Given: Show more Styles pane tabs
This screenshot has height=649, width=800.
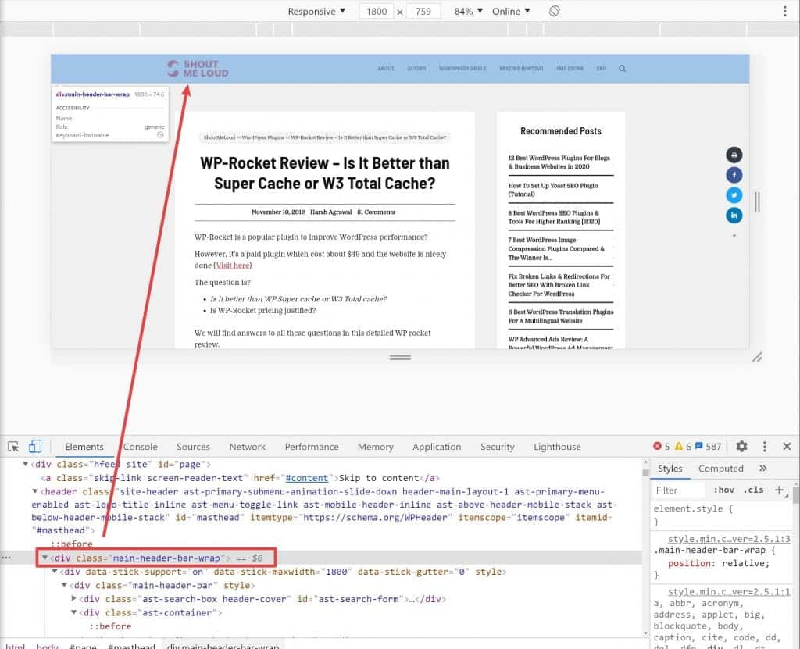Looking at the screenshot, I should pyautogui.click(x=762, y=468).
